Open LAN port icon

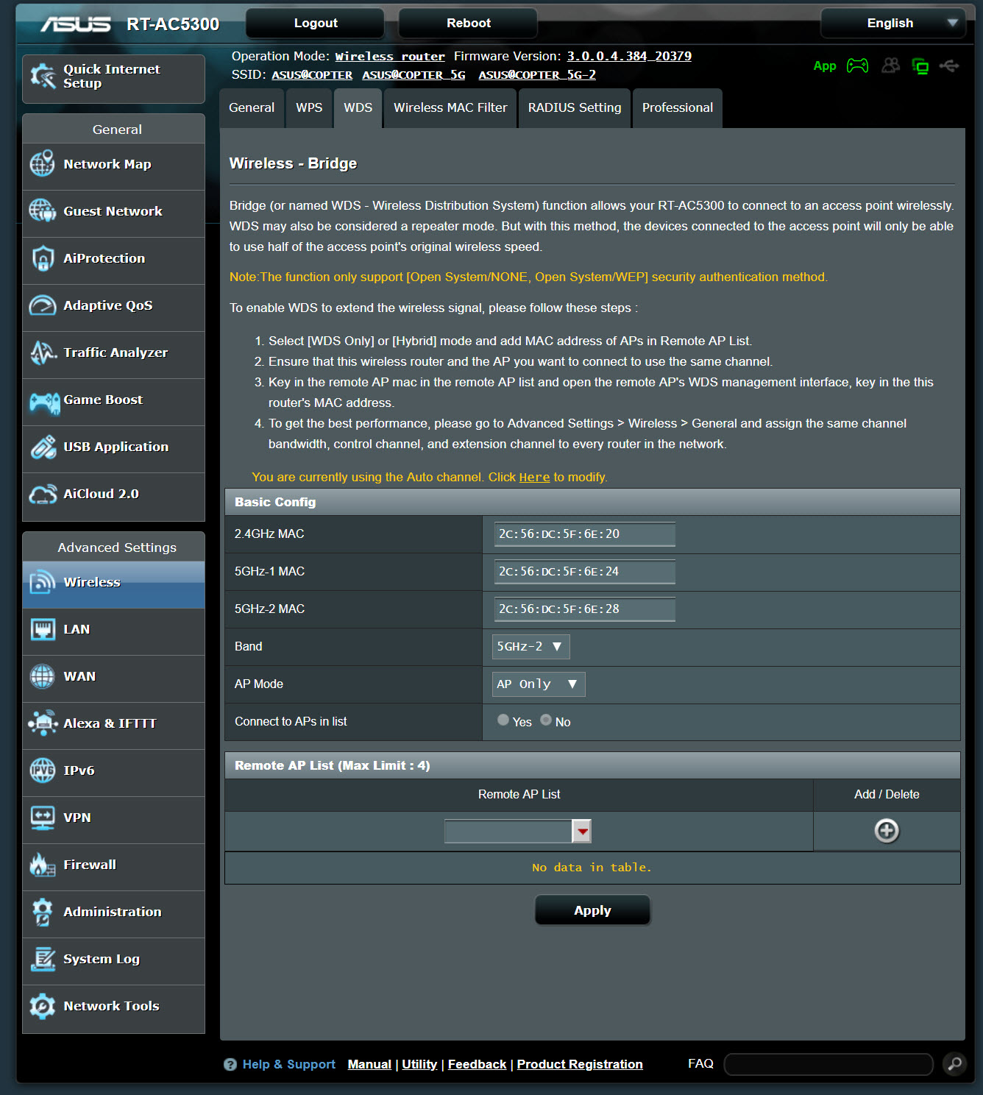tap(43, 629)
